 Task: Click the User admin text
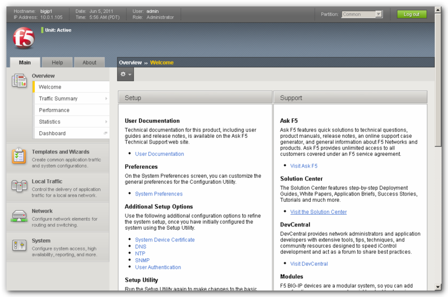(x=152, y=11)
